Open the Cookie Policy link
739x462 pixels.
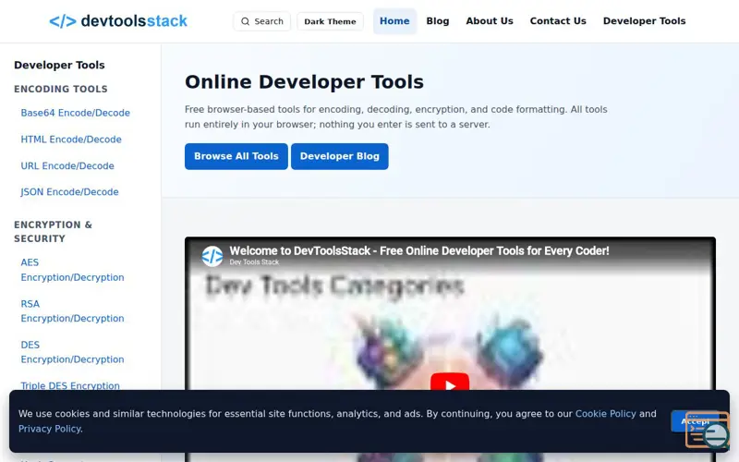606,414
